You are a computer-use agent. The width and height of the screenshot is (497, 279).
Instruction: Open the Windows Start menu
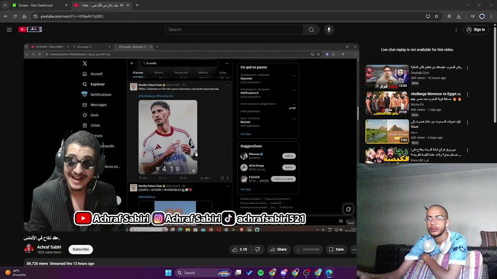tap(168, 273)
